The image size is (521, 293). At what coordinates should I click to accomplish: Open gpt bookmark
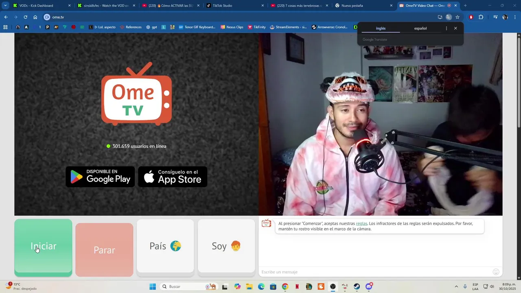[x=151, y=27]
